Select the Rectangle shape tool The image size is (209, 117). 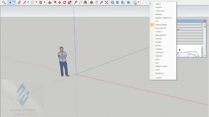coord(41,2)
